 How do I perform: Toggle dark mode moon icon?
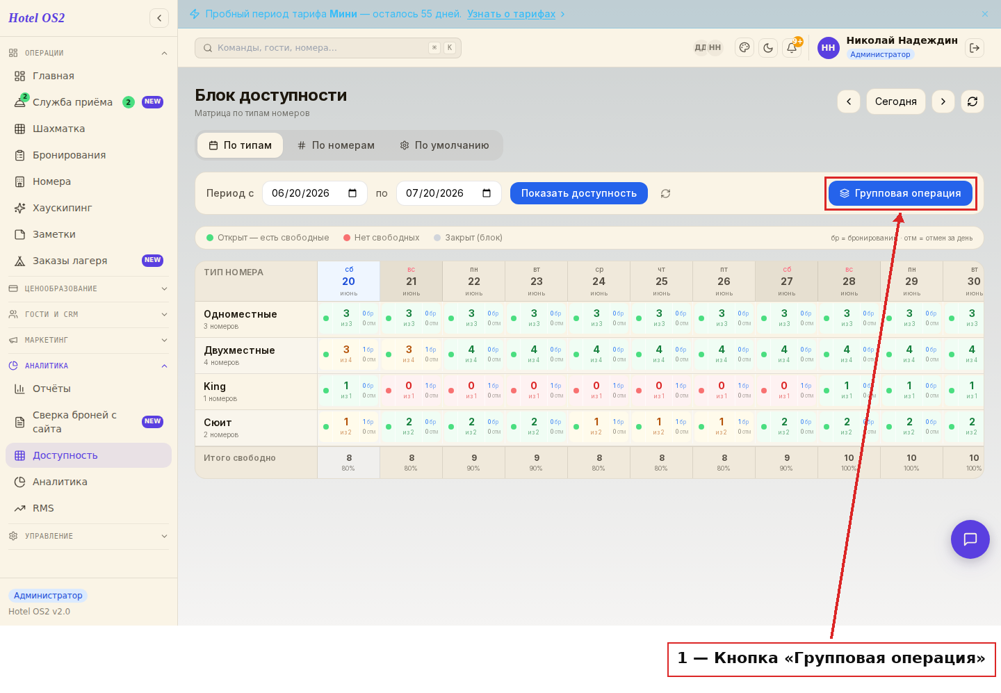tap(768, 48)
